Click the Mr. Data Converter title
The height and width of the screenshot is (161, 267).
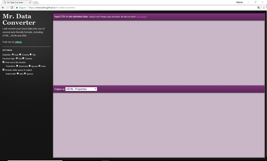pyautogui.click(x=19, y=19)
